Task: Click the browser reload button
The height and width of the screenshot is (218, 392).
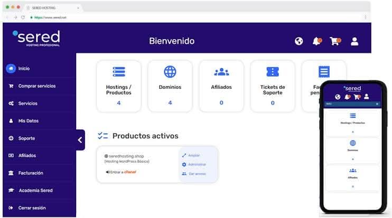Action: tap(23, 17)
